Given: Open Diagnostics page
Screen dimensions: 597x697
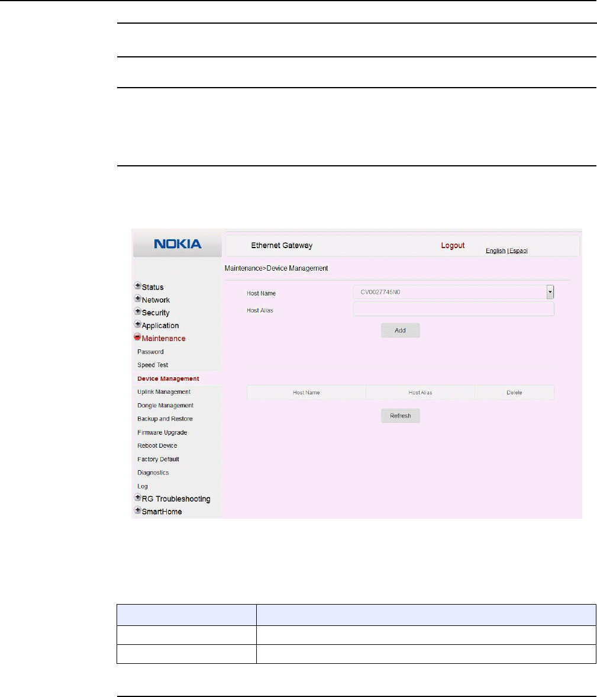Looking at the screenshot, I should point(153,473).
